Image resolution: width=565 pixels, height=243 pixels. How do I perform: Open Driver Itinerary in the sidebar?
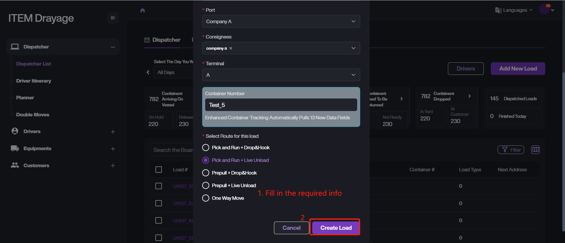34,81
